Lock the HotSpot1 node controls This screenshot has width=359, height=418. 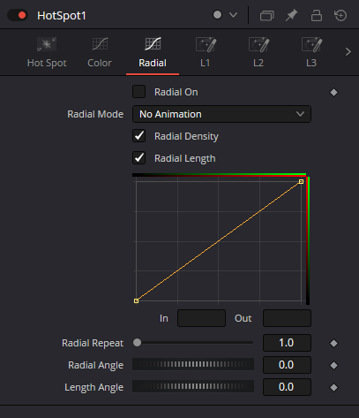pyautogui.click(x=317, y=15)
